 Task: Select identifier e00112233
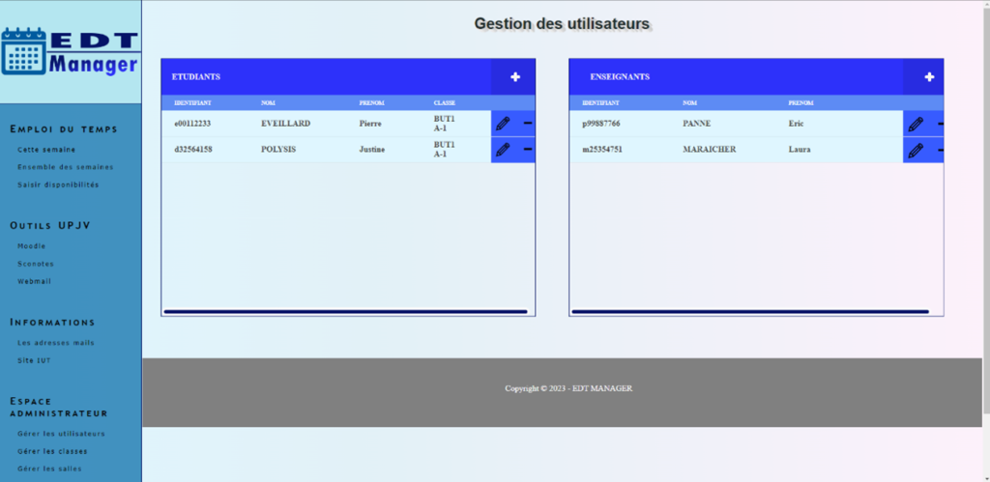click(x=192, y=124)
